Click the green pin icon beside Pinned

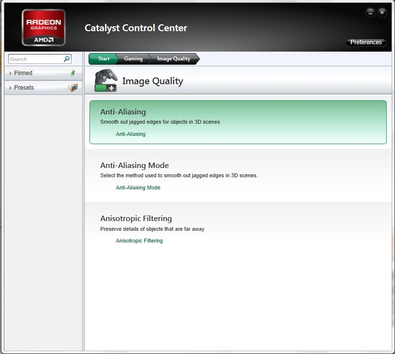73,73
